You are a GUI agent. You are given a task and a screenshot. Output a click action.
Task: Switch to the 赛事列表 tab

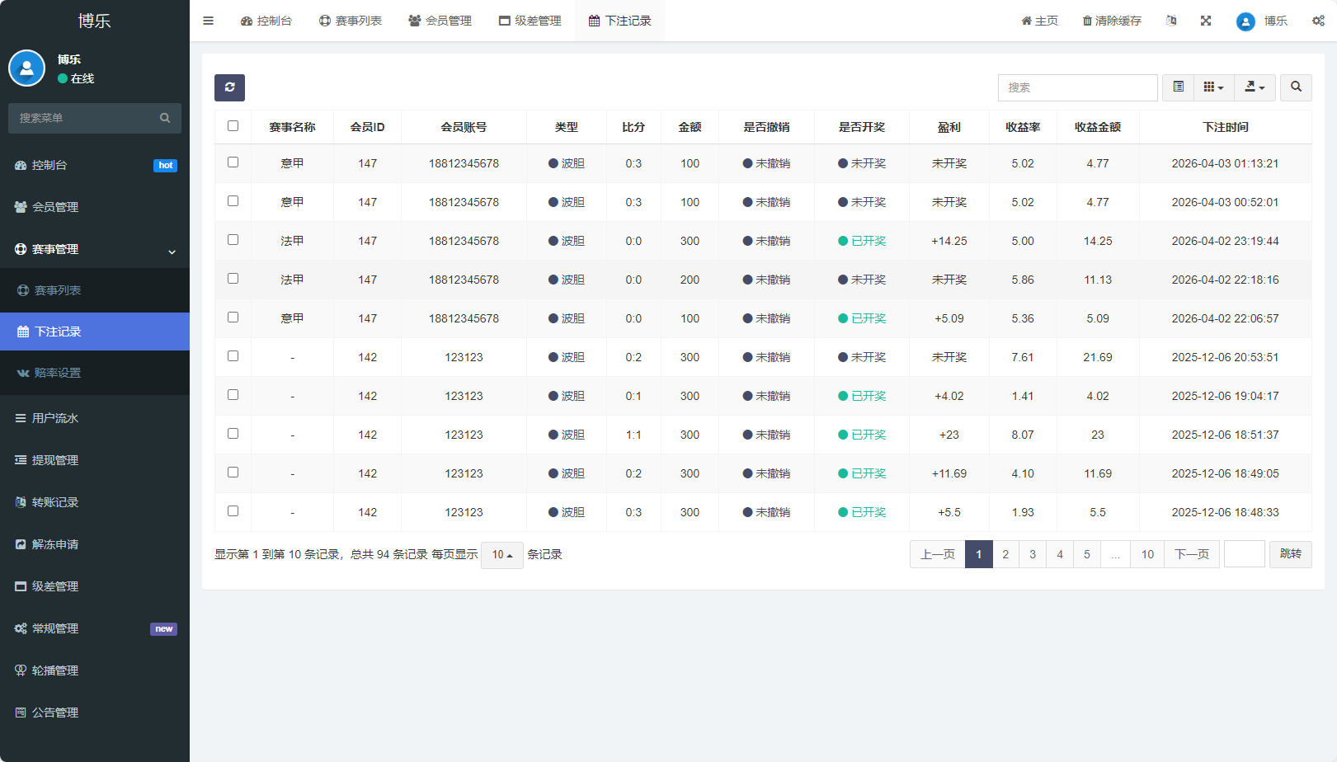click(351, 21)
